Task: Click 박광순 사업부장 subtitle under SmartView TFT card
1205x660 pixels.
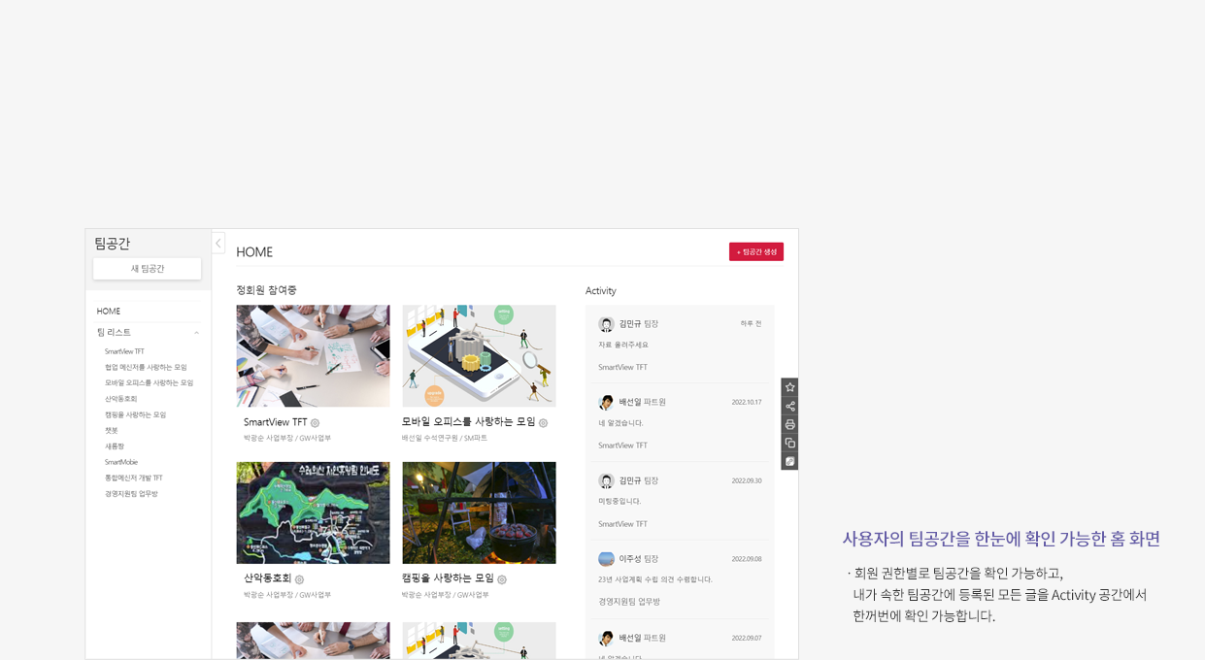Action: coord(287,438)
